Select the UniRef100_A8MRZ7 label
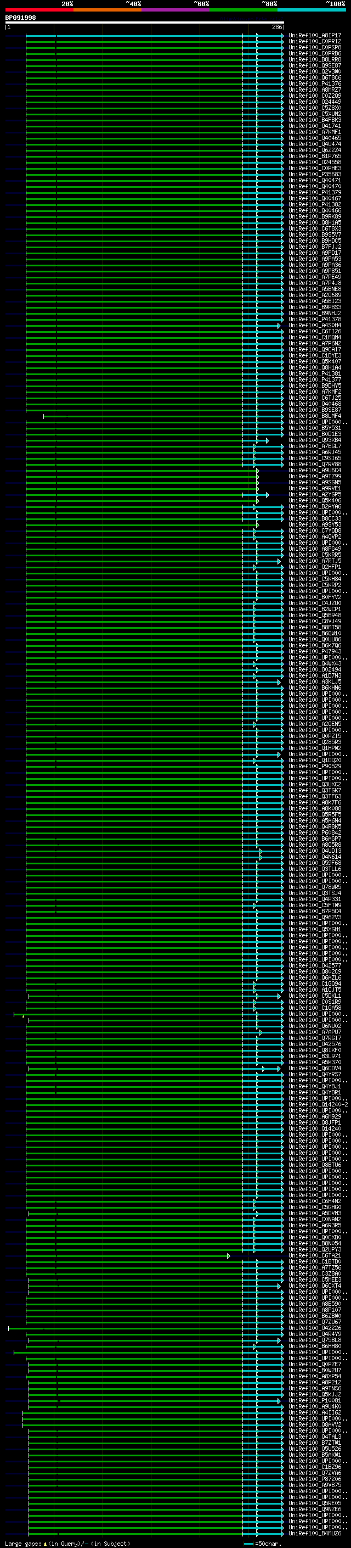 [314, 90]
